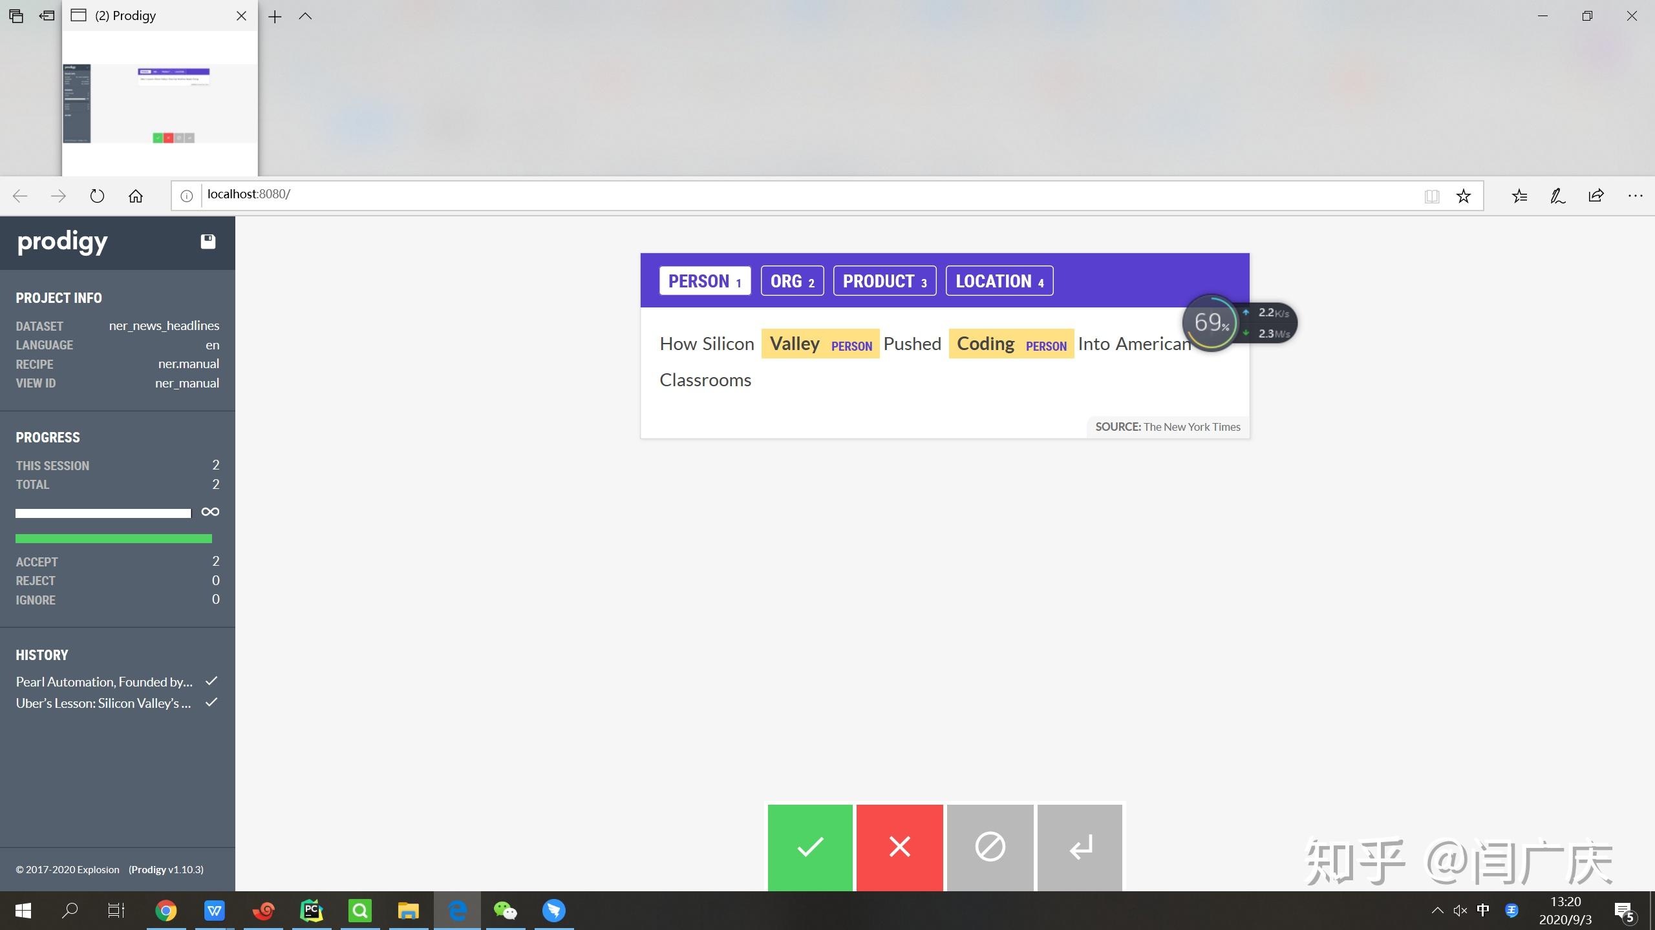The image size is (1655, 930).
Task: Click the reading view book icon
Action: [1431, 196]
